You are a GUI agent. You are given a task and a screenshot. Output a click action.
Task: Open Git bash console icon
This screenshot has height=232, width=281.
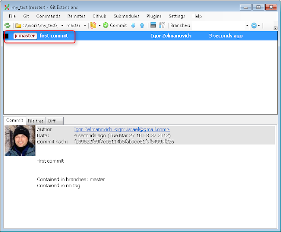[x=153, y=25]
